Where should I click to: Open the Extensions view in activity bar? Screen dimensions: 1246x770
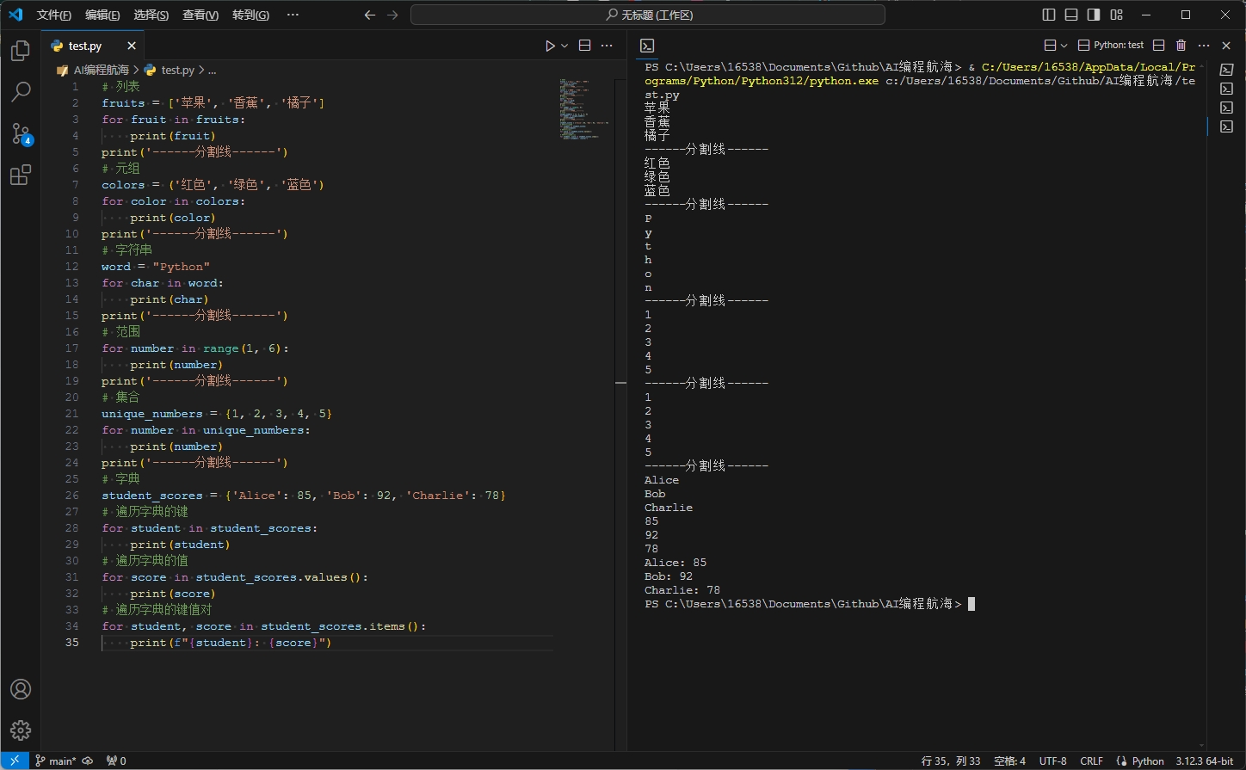[x=21, y=175]
